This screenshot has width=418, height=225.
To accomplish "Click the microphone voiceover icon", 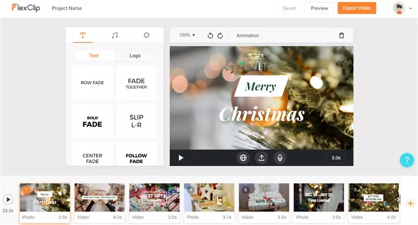I will click(x=280, y=158).
